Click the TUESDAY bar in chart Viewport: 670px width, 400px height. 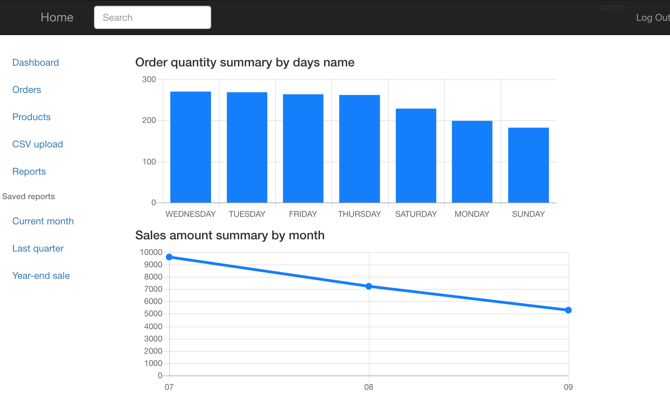click(247, 147)
